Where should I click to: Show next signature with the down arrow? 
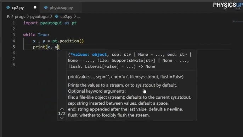[x=62, y=118]
